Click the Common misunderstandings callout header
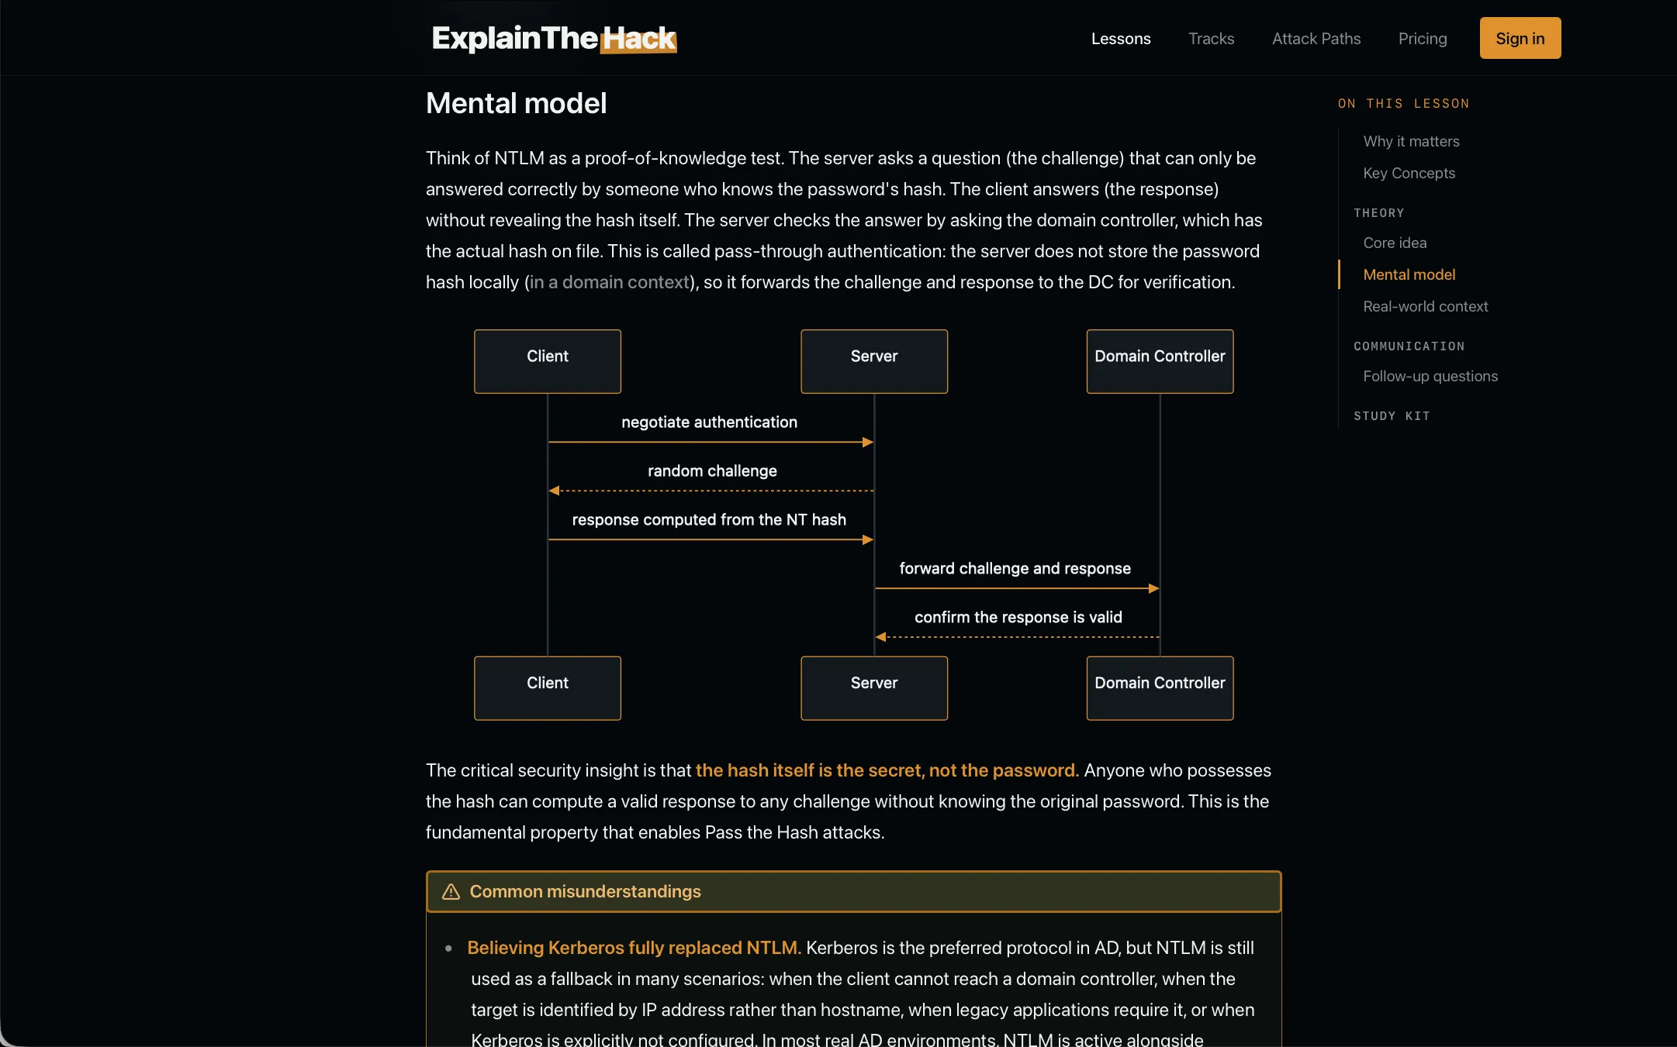This screenshot has height=1047, width=1677. click(x=853, y=891)
